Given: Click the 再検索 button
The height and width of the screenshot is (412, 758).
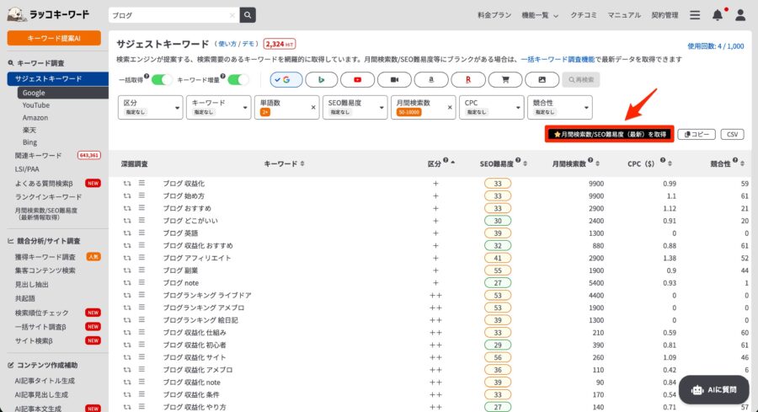Looking at the screenshot, I should 580,80.
